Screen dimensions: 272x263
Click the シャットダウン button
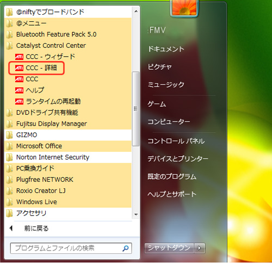point(169,248)
